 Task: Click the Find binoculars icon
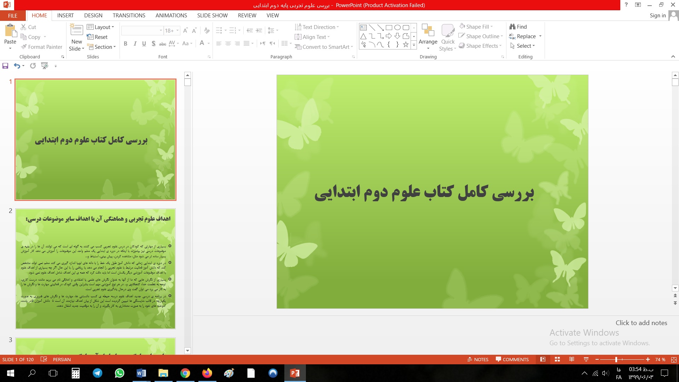512,27
